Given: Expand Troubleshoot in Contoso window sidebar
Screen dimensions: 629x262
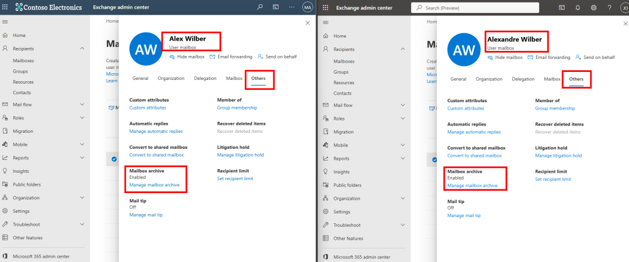Looking at the screenshot, I should [82, 224].
